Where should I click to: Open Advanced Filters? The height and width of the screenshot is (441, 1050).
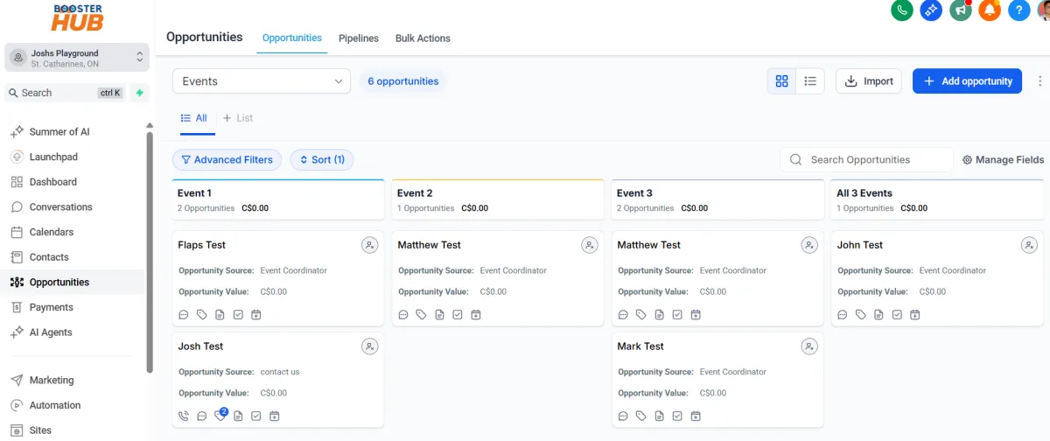[x=227, y=160]
